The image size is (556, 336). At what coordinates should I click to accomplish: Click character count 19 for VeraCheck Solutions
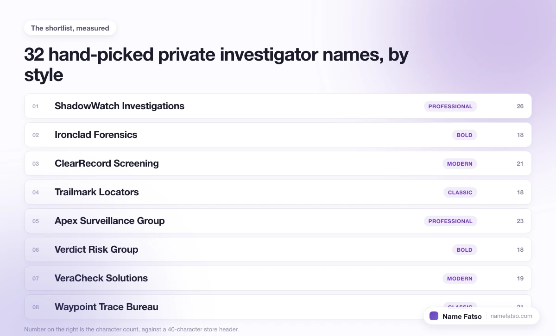tap(520, 279)
